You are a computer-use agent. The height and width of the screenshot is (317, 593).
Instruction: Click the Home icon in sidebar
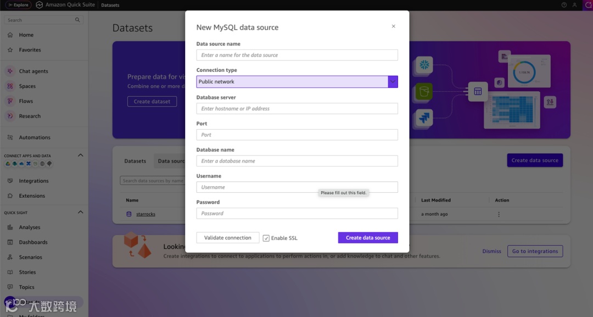(10, 35)
